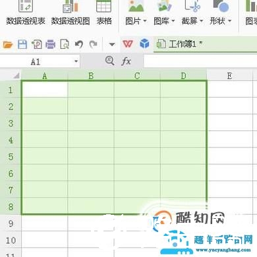Select column C header
The width and height of the screenshot is (257, 257).
[x=137, y=76]
